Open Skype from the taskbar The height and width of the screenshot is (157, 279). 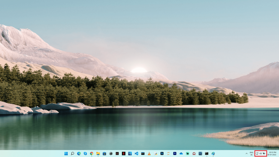[x=85, y=153]
